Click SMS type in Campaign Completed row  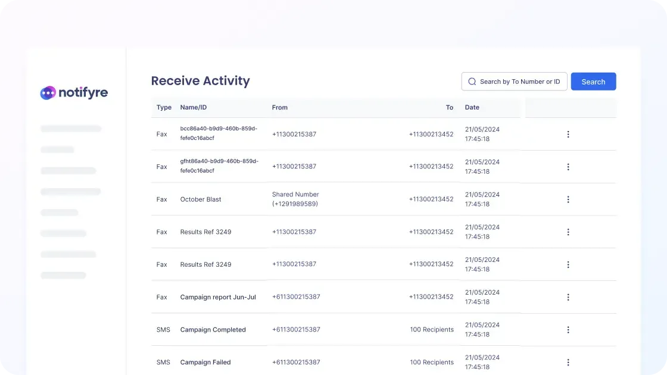point(163,330)
